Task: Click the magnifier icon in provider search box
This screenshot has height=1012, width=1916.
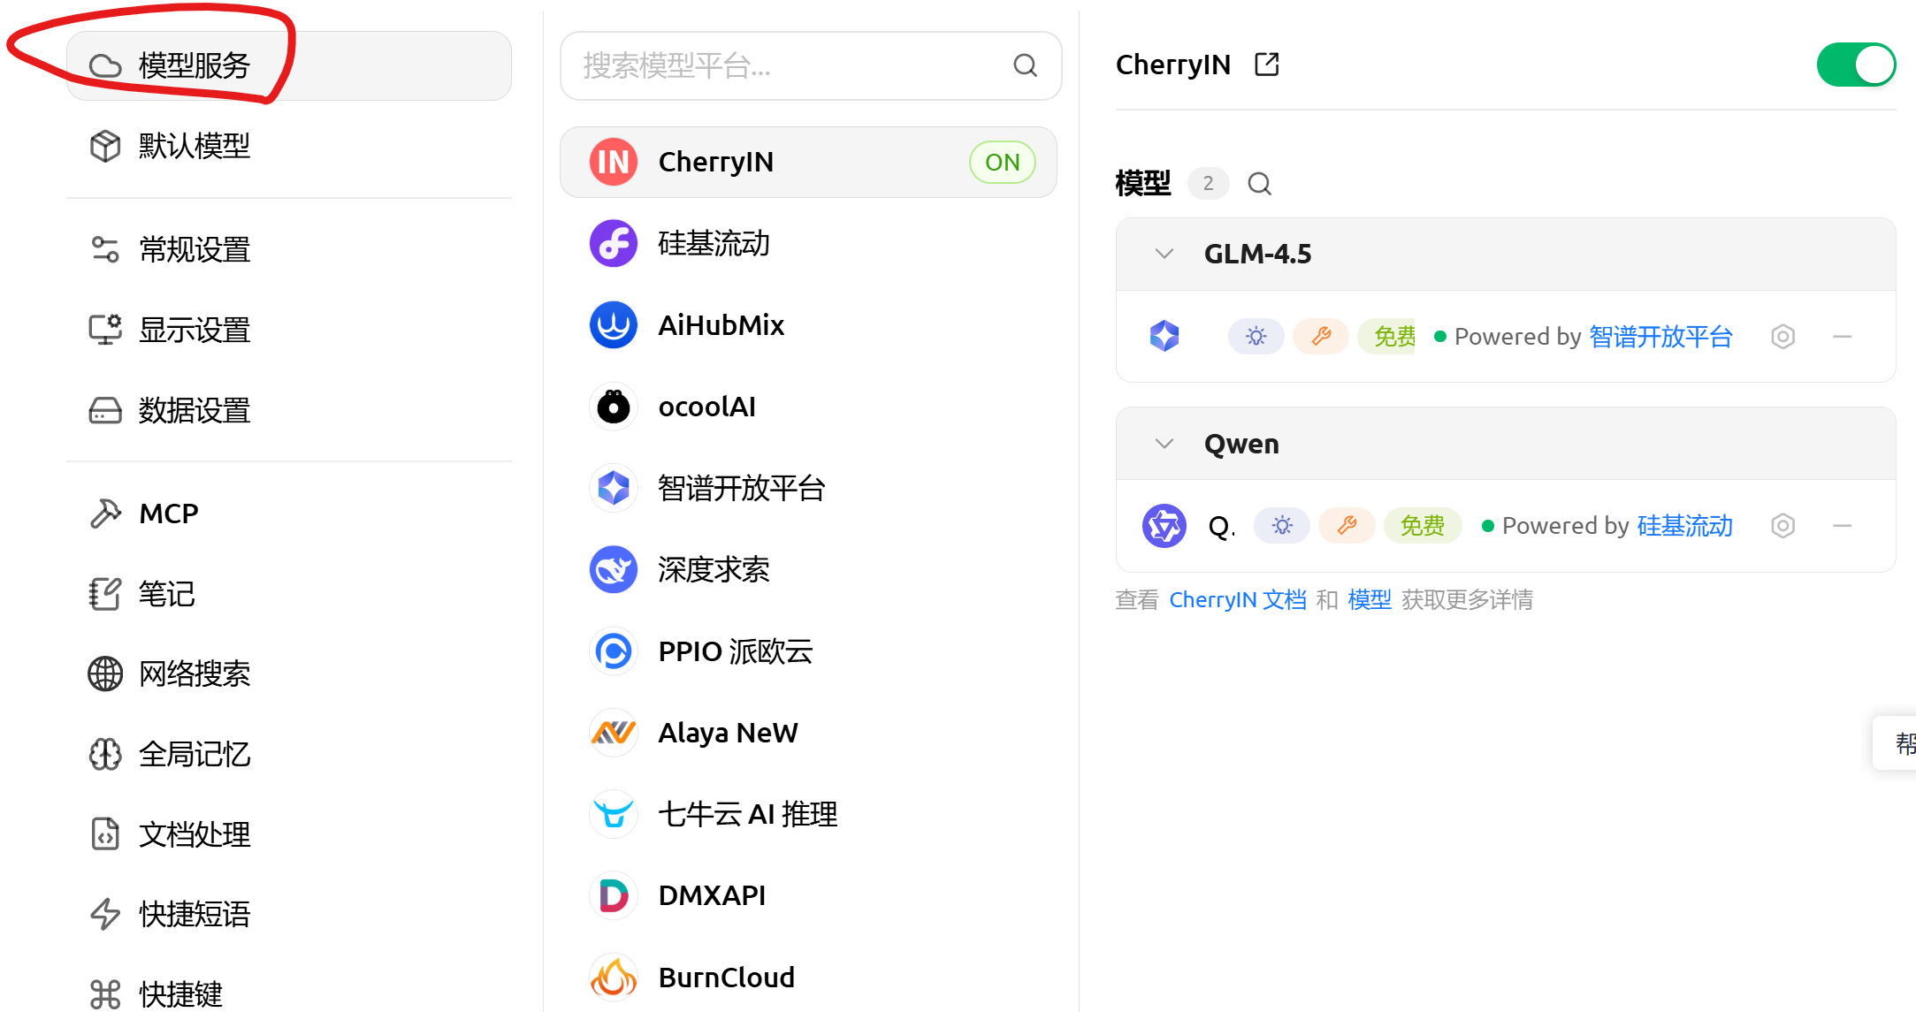Action: pyautogui.click(x=1025, y=65)
